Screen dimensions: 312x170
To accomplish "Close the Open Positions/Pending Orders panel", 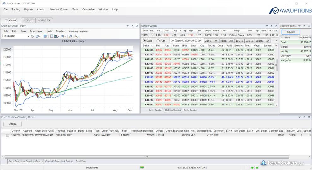I will (309, 117).
